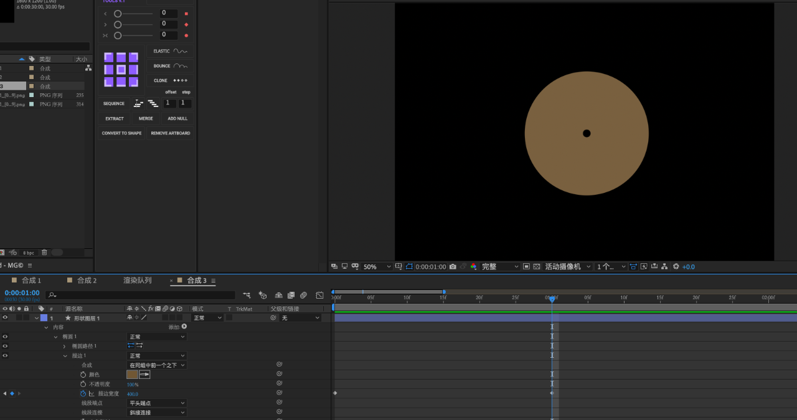Click the draft 3D icon in timeline
The width and height of the screenshot is (797, 420).
tap(263, 295)
